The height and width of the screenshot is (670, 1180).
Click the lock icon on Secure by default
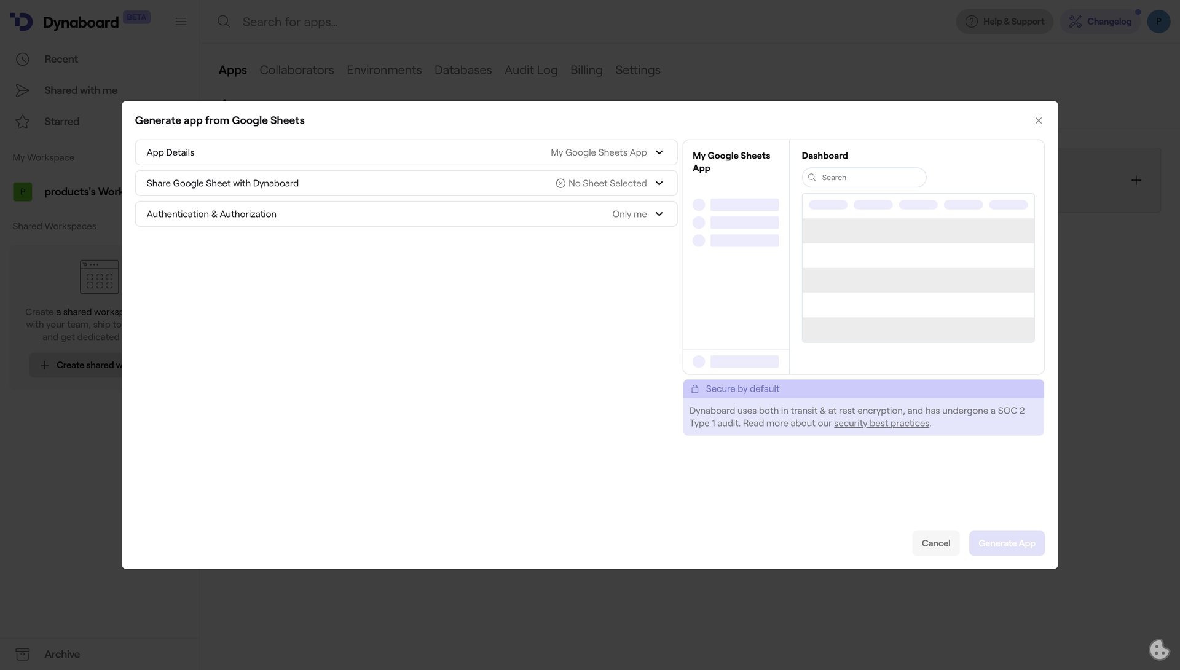[x=695, y=388]
